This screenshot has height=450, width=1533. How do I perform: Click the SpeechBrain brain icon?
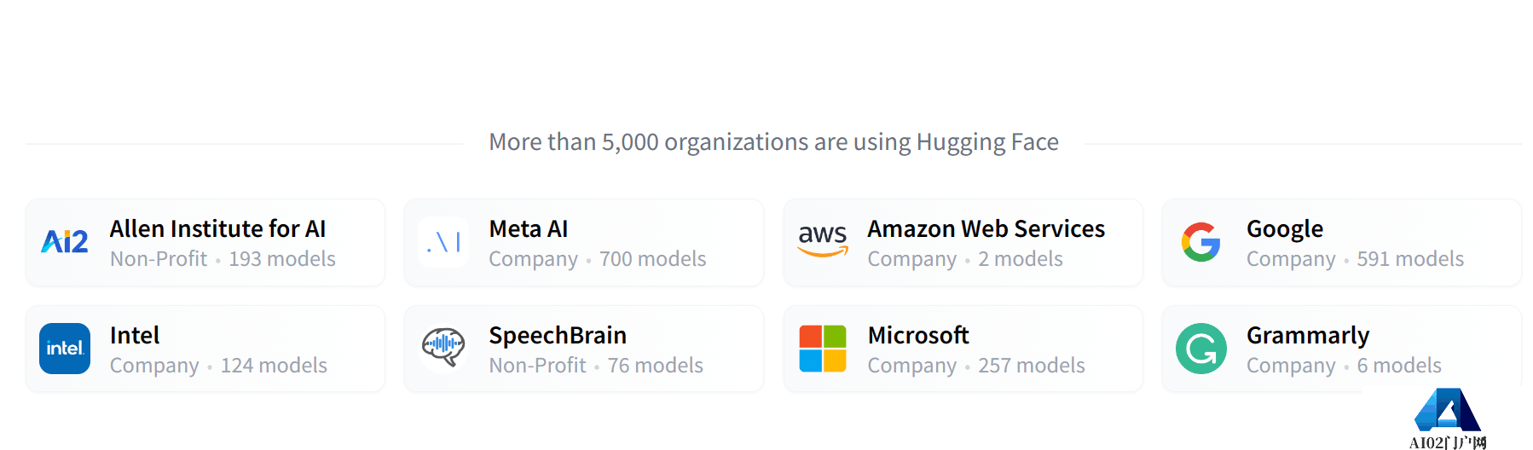tap(443, 348)
